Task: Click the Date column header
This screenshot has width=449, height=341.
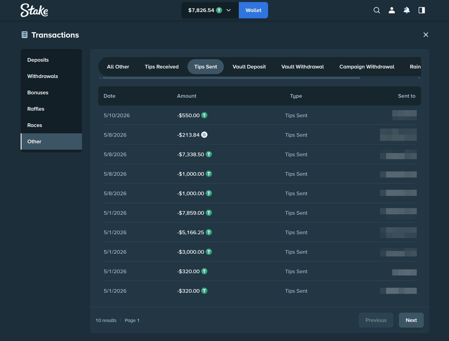Action: [x=109, y=96]
